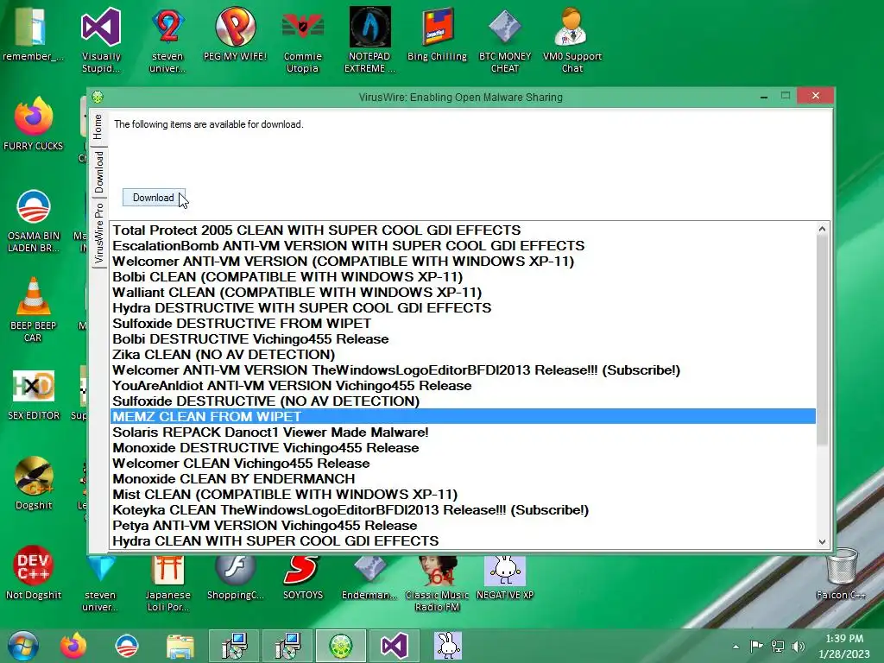Image resolution: width=884 pixels, height=663 pixels.
Task: Select Total Protect 2005 CLEAN list item
Action: tap(463, 230)
